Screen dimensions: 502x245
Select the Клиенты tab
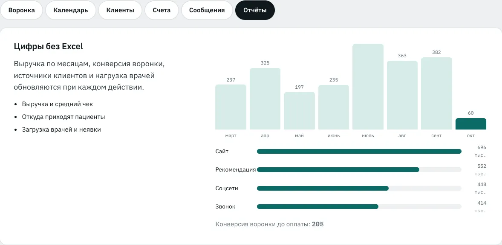coord(120,10)
